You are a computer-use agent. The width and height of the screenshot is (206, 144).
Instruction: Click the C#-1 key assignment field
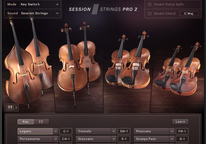(66, 139)
